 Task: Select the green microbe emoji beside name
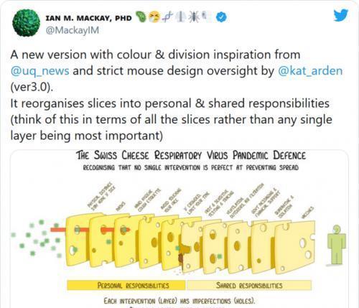click(x=141, y=17)
